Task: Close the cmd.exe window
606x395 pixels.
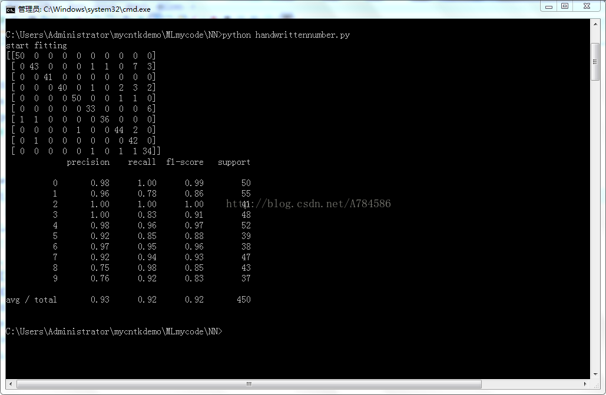Action: (x=587, y=6)
